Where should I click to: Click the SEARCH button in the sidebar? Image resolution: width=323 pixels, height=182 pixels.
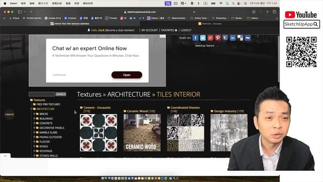pyautogui.click(x=61, y=95)
